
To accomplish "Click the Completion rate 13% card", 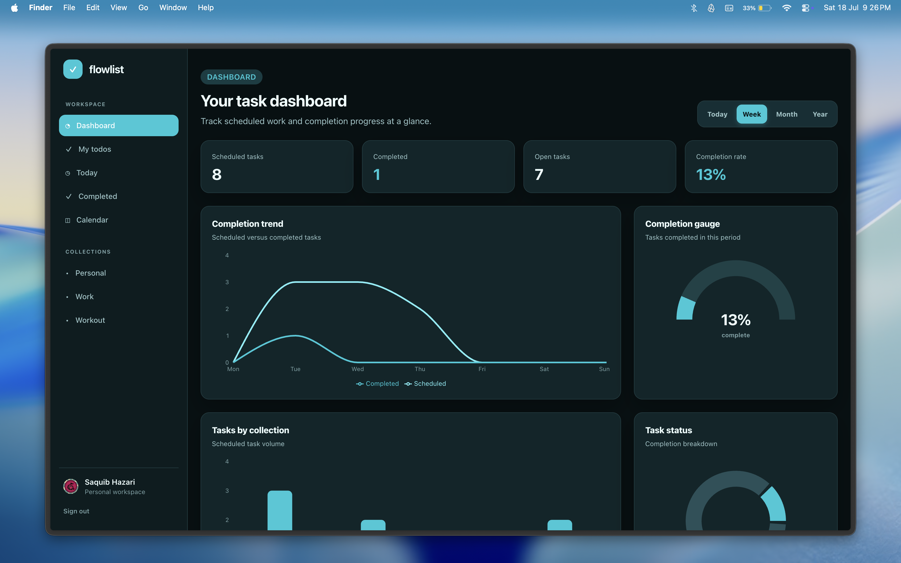I will click(x=761, y=166).
